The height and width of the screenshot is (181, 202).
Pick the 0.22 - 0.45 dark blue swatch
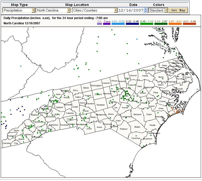click(x=132, y=24)
